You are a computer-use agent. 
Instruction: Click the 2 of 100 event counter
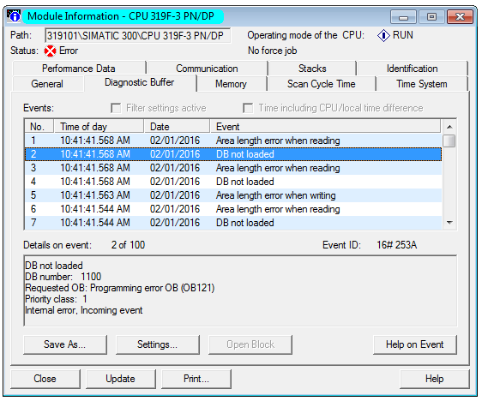128,245
